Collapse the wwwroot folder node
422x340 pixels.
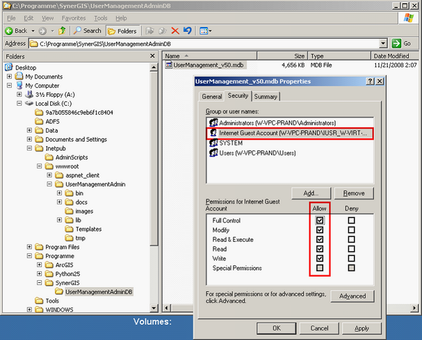[x=40, y=166]
